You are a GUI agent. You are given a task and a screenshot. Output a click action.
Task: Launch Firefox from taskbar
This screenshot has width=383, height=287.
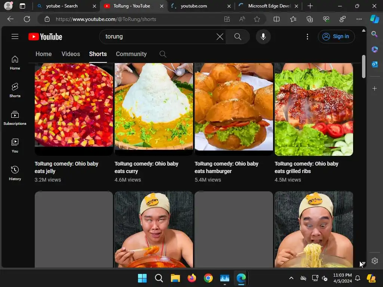pyautogui.click(x=192, y=278)
